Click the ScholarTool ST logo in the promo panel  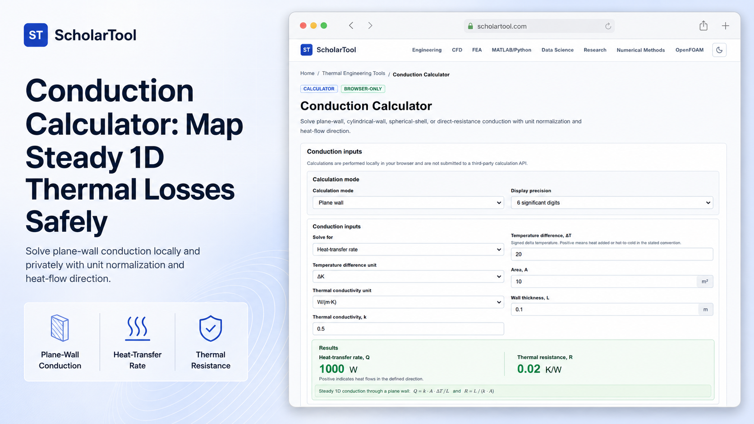click(36, 35)
